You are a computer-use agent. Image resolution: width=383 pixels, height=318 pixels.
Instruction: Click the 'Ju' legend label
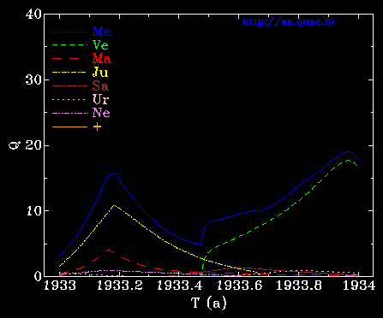100,73
